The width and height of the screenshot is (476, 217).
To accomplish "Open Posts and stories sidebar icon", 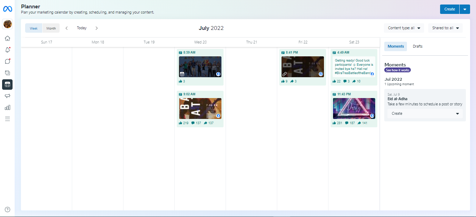I will [7, 73].
